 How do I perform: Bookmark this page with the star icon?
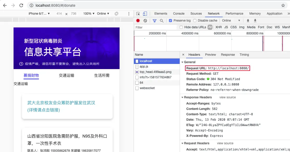coord(283,5)
